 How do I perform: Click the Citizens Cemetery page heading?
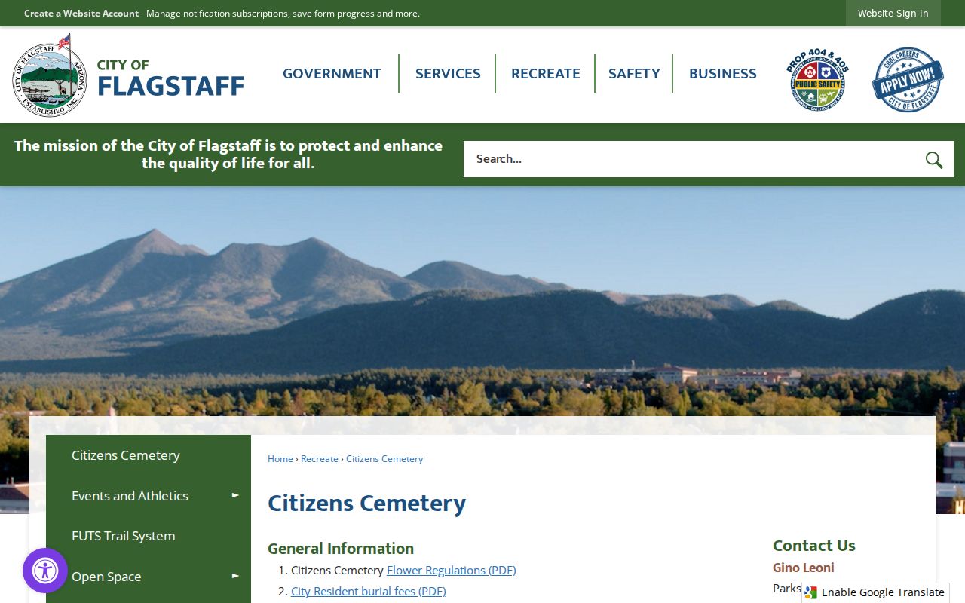[366, 504]
